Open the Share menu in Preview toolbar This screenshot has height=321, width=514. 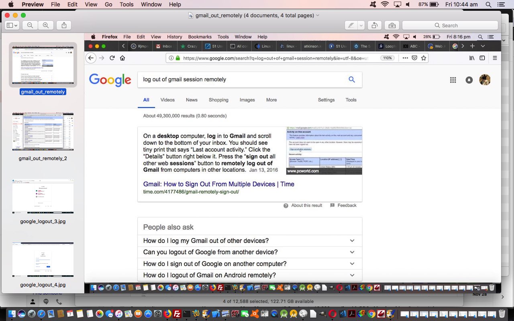(64, 25)
